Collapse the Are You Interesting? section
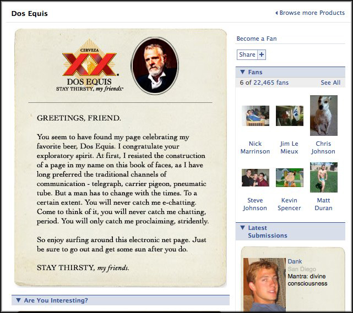353x313 pixels. 19,300
